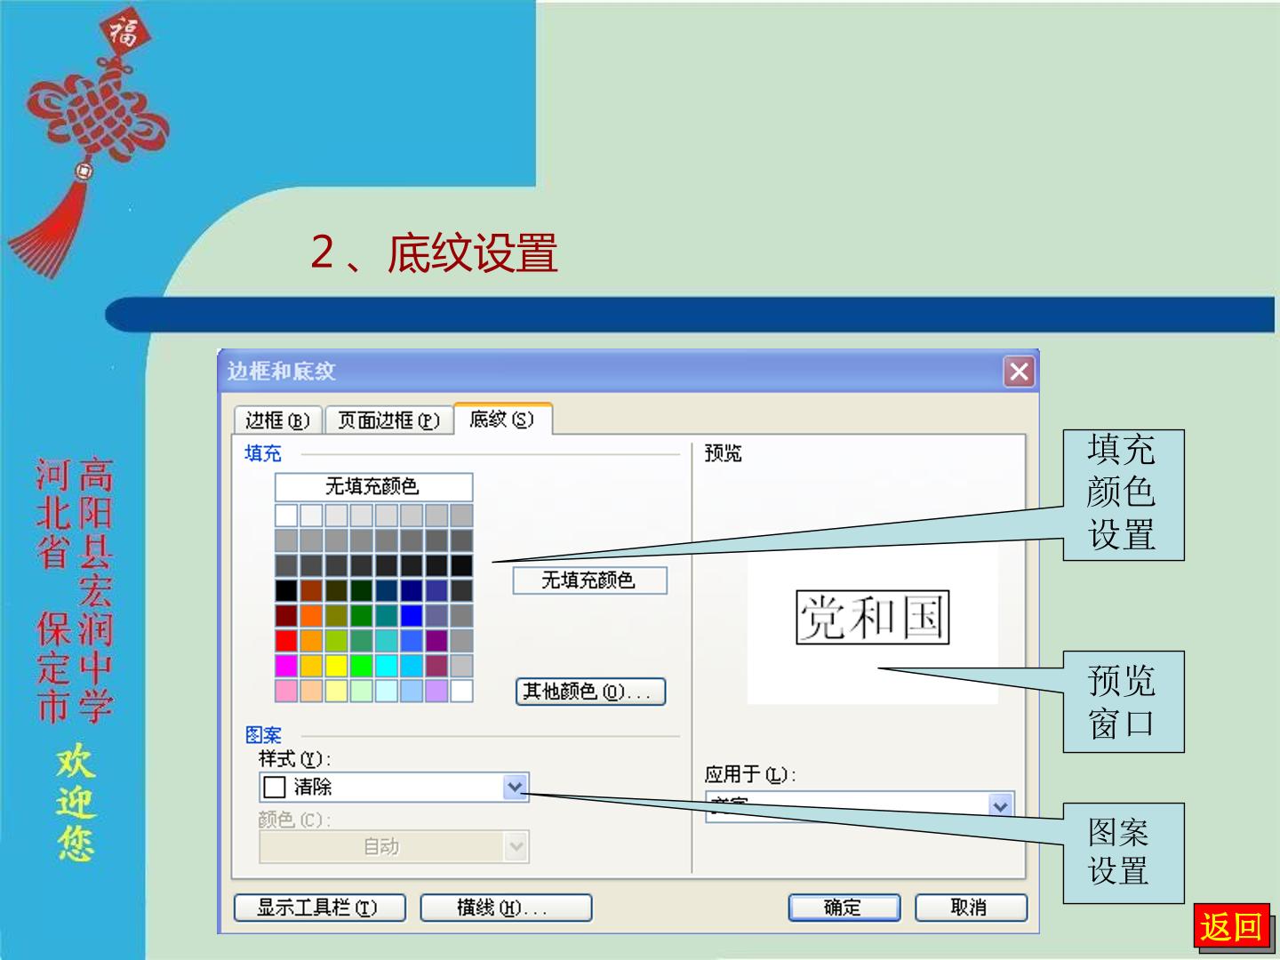Switch to the 边框 tab
Viewport: 1280px width, 960px height.
coord(277,420)
